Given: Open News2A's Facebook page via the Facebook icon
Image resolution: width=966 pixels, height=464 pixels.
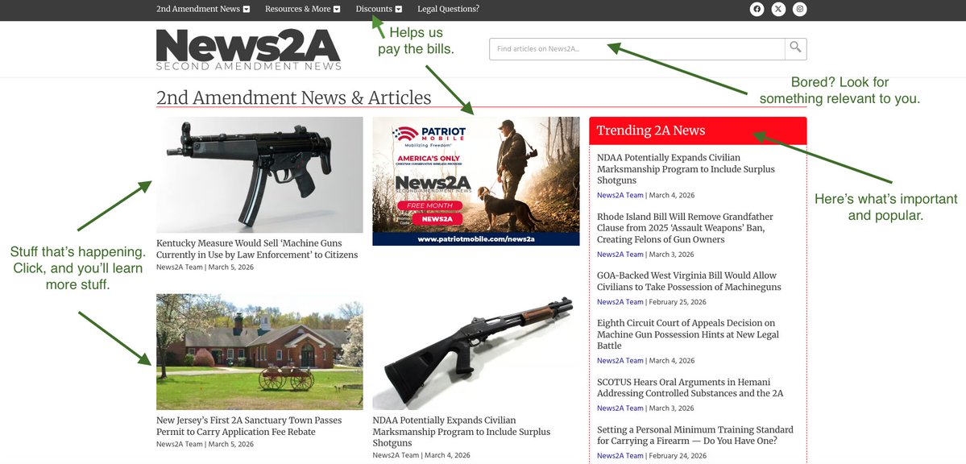Looking at the screenshot, I should click(756, 9).
